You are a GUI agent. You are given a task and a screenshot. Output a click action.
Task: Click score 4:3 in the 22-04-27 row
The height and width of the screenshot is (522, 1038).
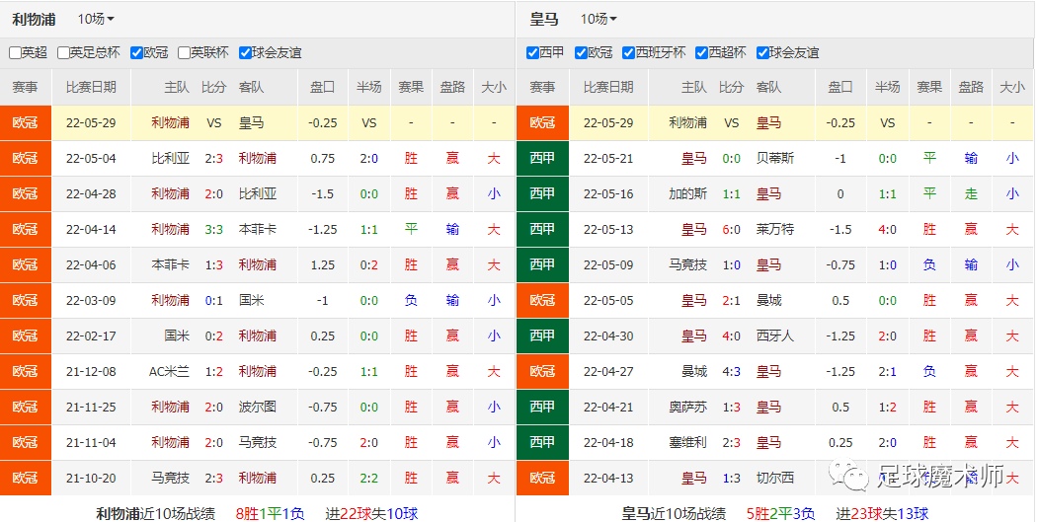732,372
